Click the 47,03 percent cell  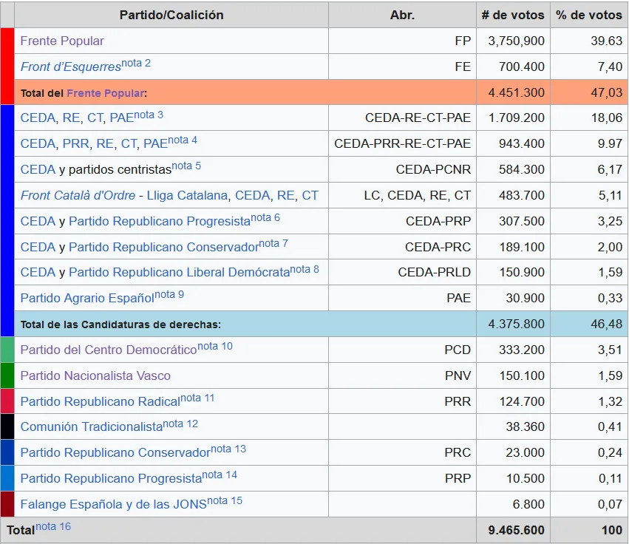tap(589, 92)
